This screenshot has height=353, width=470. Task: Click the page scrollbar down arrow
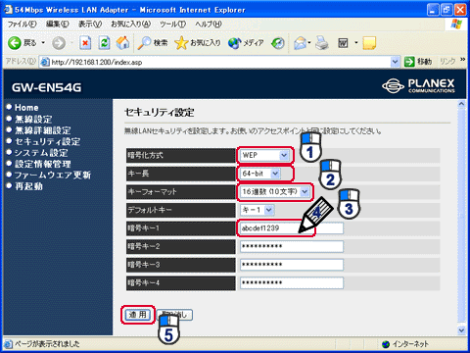pyautogui.click(x=461, y=330)
